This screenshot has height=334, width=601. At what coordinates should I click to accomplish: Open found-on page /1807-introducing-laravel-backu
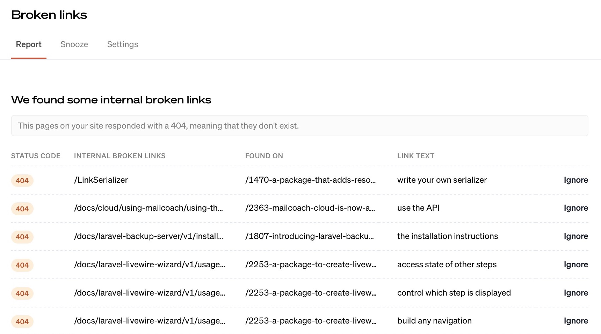tap(310, 236)
